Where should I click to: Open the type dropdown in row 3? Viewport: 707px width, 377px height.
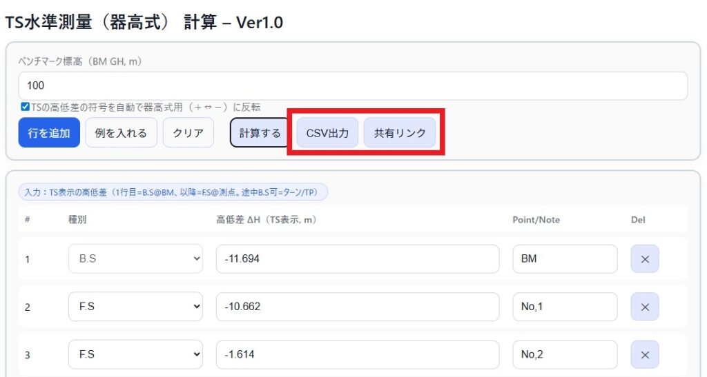135,354
